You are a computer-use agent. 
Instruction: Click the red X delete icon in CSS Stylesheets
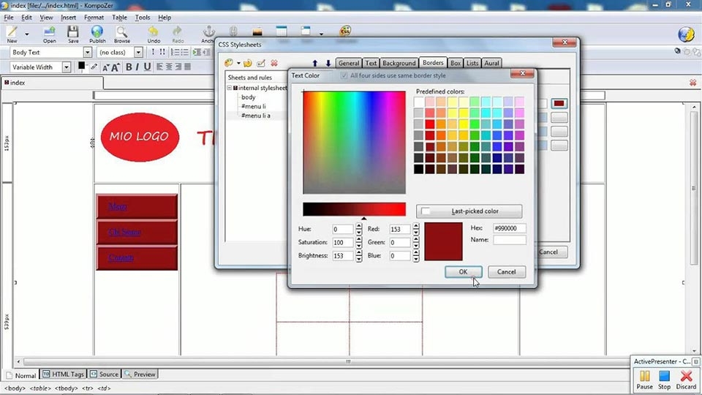coord(274,63)
